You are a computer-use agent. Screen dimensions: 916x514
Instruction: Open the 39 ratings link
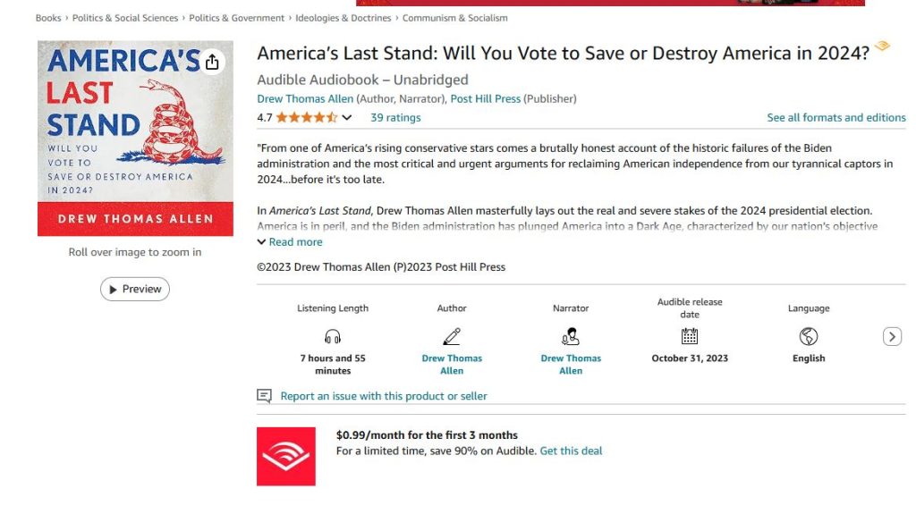pos(395,118)
